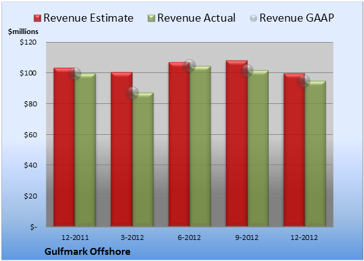364x261 pixels.
Task: Click the green Revenue Actual legend swatch
Action: click(151, 18)
